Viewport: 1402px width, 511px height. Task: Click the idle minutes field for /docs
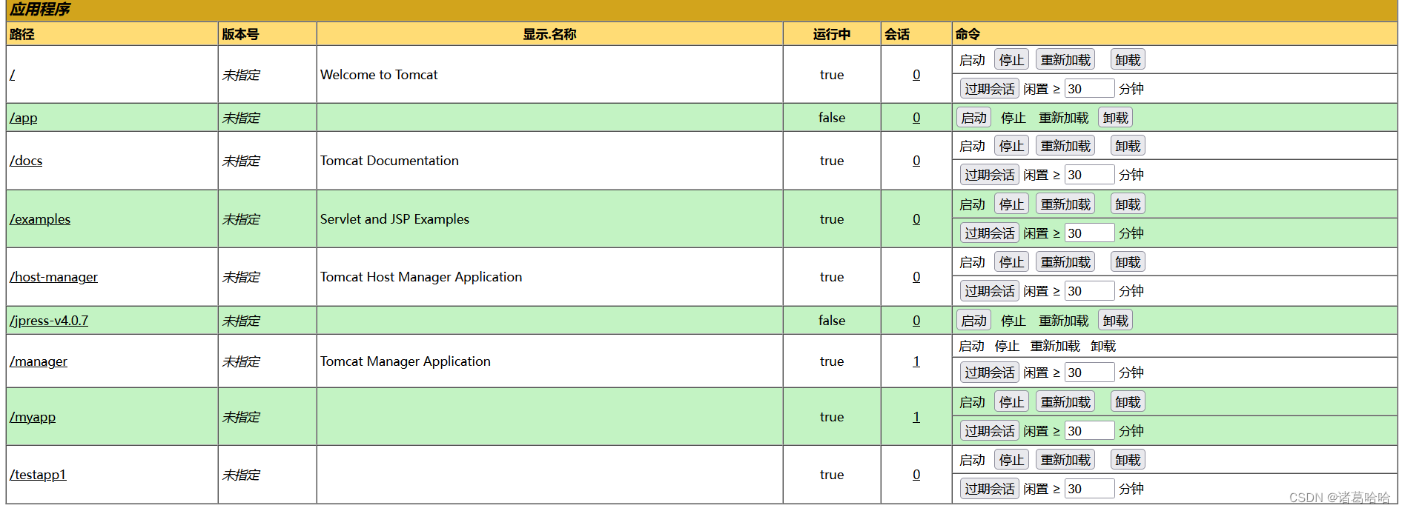1090,175
